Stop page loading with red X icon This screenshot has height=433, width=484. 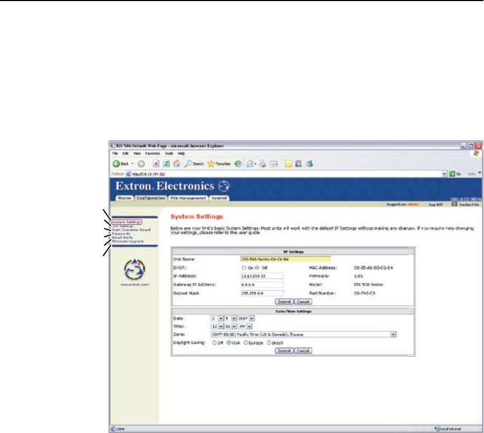pos(156,164)
